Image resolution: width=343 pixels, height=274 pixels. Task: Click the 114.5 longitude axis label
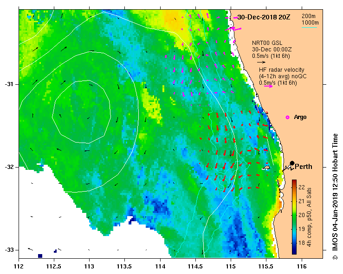(195, 267)
